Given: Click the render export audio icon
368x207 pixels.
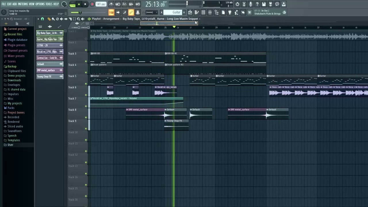Looking at the screenshot, I should 271,4.
